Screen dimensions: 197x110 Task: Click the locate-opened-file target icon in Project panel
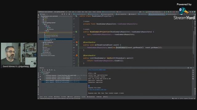coord(62,14)
